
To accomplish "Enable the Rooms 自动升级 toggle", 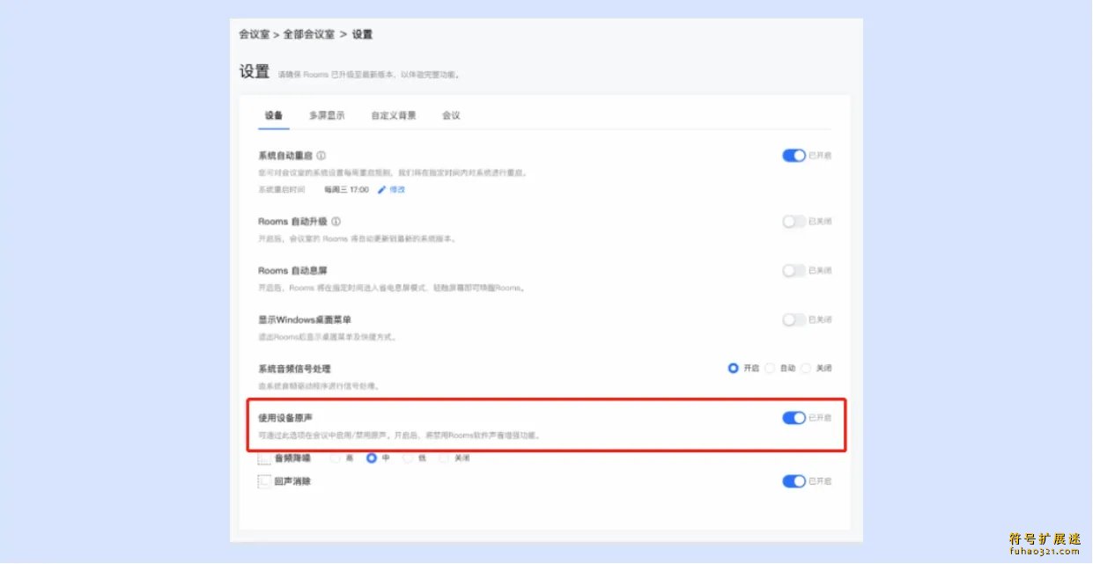I will point(794,221).
